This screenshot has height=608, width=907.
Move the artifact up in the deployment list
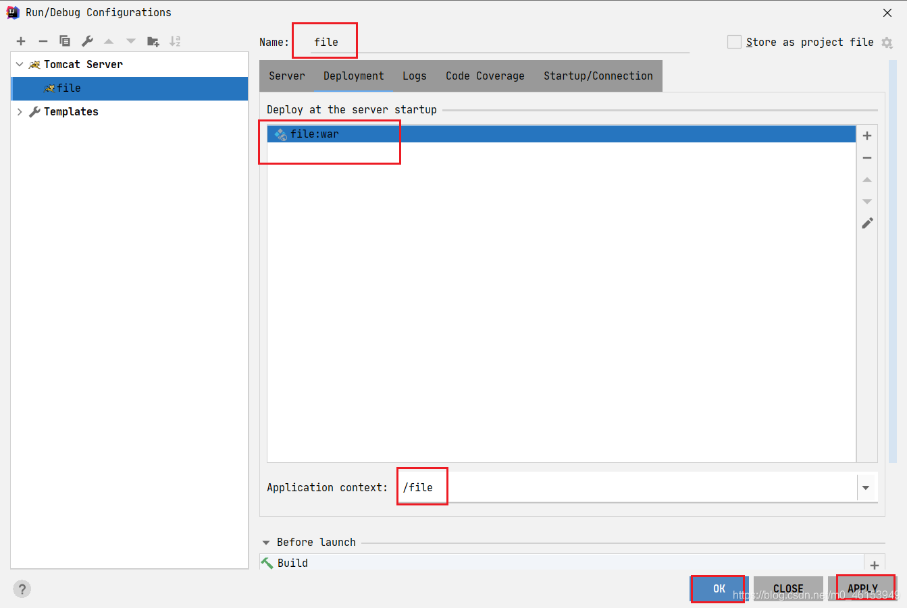pyautogui.click(x=867, y=179)
